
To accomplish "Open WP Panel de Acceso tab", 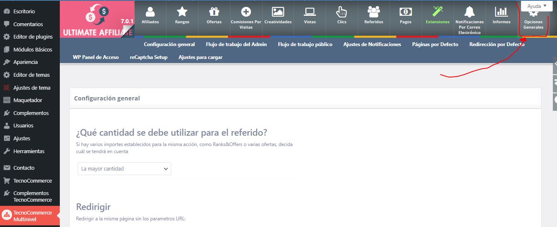I will pos(96,57).
